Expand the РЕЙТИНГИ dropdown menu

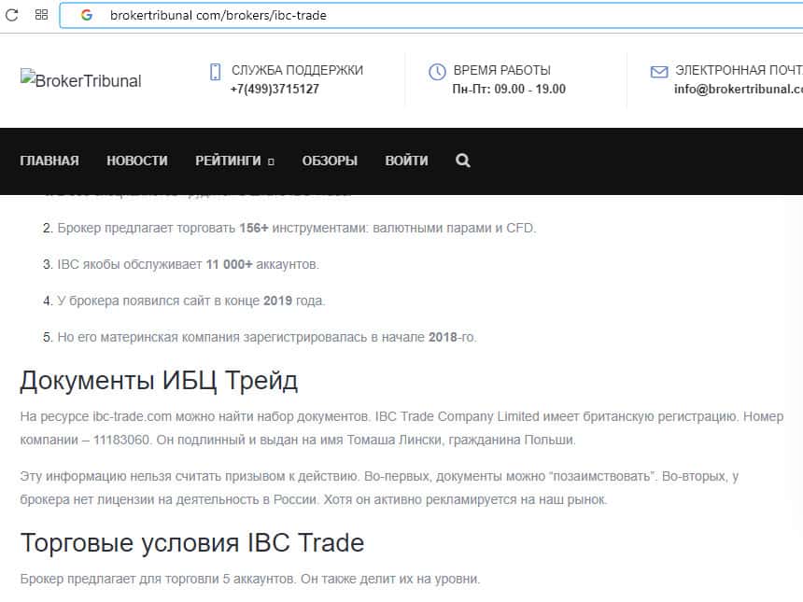click(235, 161)
